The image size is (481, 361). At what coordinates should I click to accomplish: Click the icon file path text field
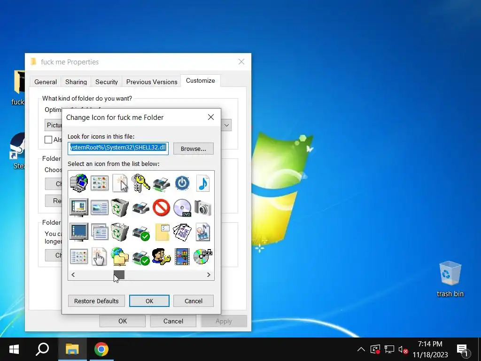[x=118, y=149]
